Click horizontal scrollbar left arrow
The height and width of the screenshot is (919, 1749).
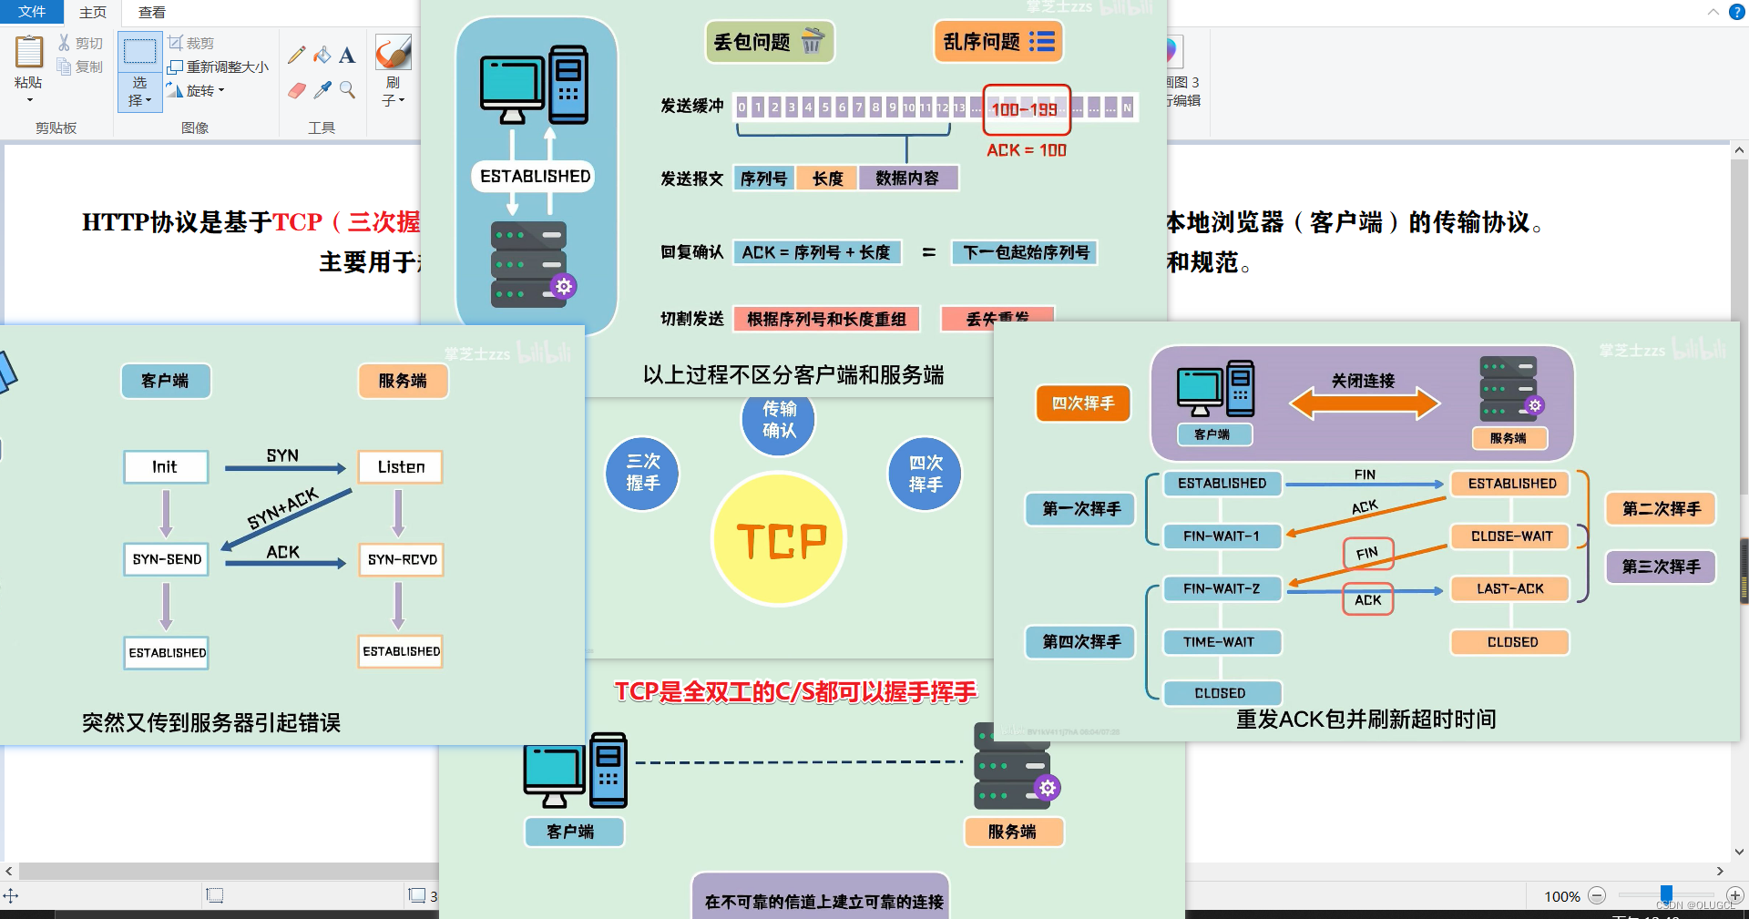pos(9,871)
